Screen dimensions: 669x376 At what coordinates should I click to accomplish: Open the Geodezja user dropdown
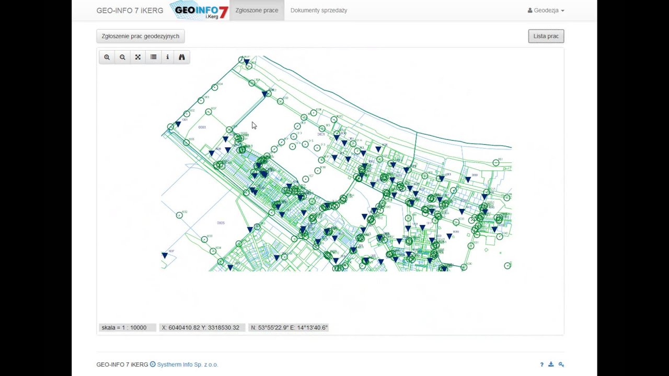coord(546,10)
